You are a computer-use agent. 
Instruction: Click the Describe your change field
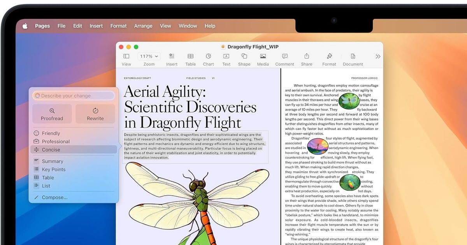tap(74, 96)
